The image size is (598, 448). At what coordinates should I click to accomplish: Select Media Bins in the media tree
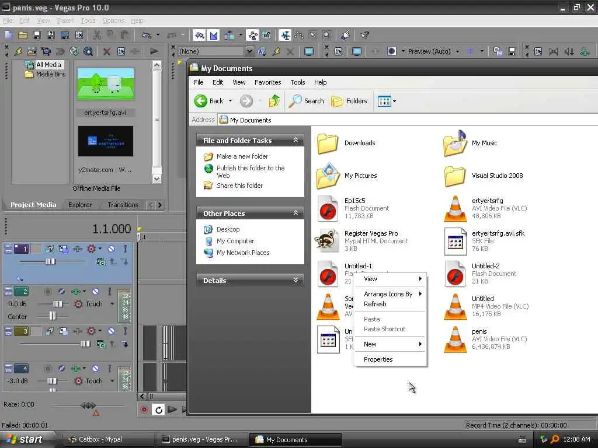coord(51,74)
